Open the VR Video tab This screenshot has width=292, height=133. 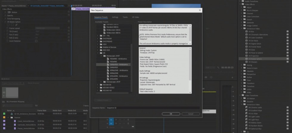pyautogui.click(x=135, y=17)
